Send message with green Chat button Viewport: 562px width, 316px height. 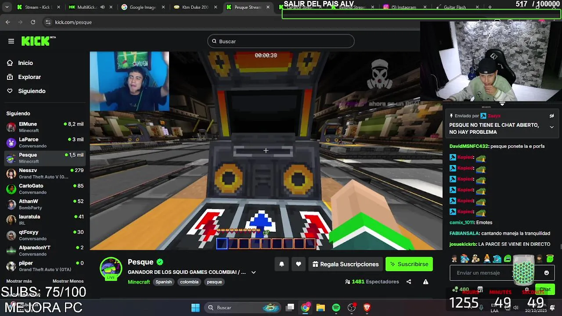pos(545,289)
